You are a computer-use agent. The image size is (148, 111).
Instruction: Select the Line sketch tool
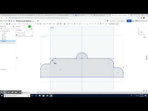[x=13, y=24]
